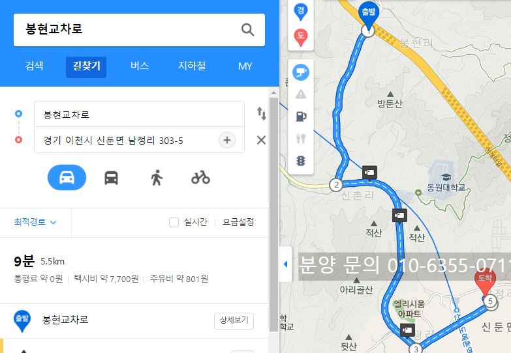The height and width of the screenshot is (353, 511).
Task: Click the search magnifier icon
Action: point(247,29)
